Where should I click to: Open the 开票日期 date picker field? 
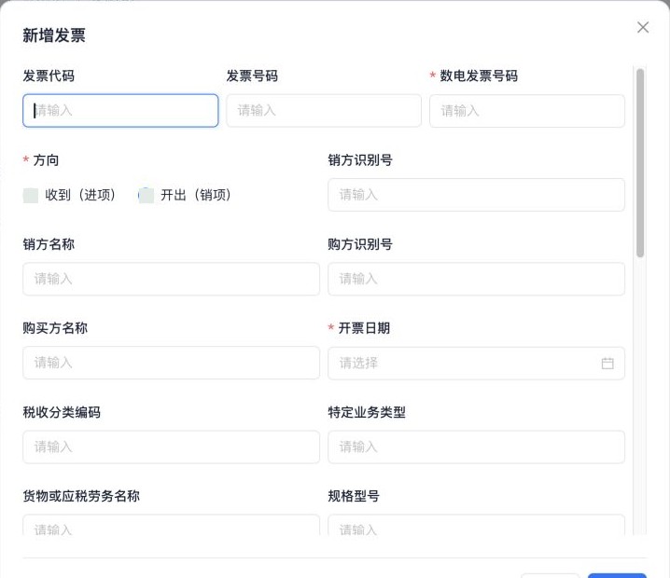(476, 364)
